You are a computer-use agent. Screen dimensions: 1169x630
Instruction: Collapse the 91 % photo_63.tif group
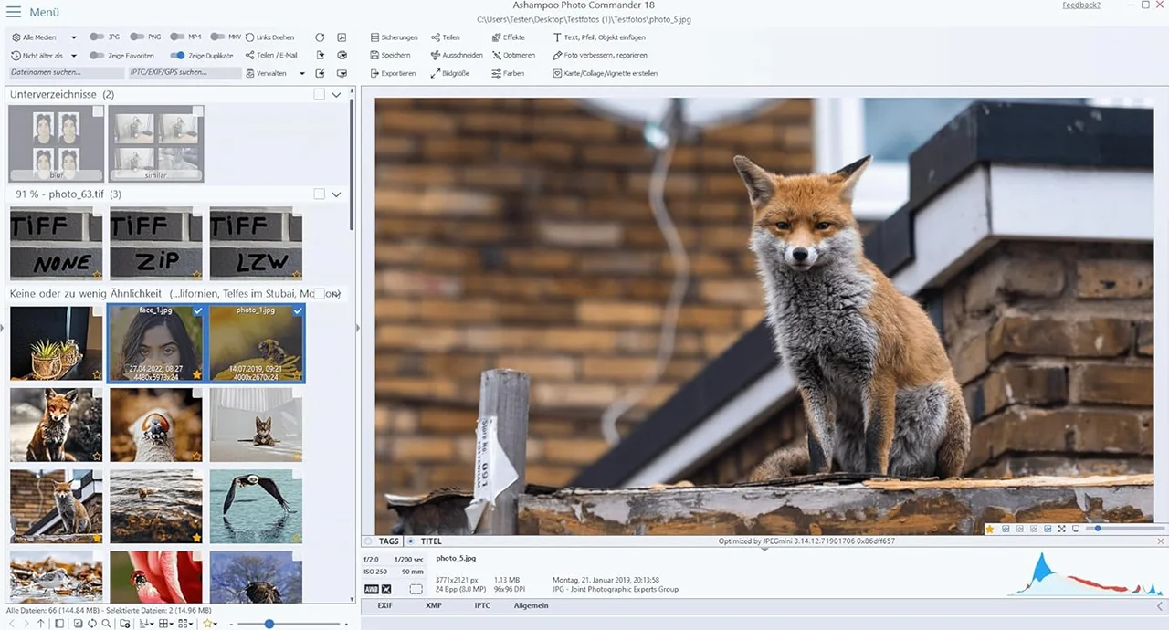click(x=336, y=194)
